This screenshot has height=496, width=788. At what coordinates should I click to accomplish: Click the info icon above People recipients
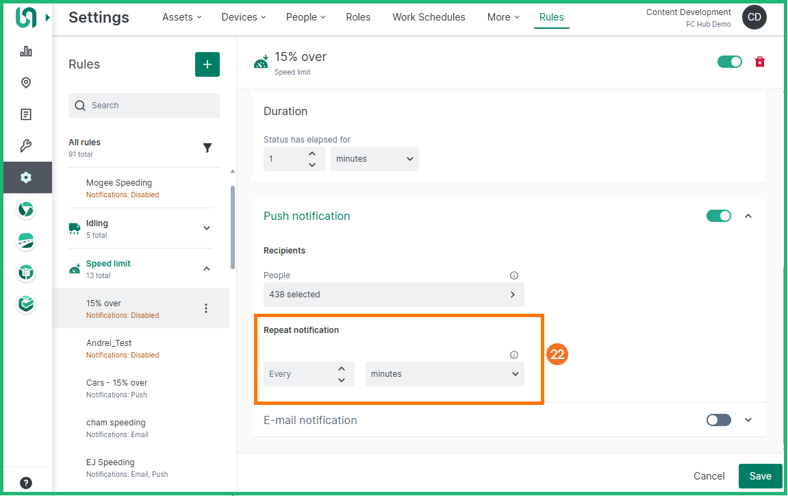pos(514,275)
